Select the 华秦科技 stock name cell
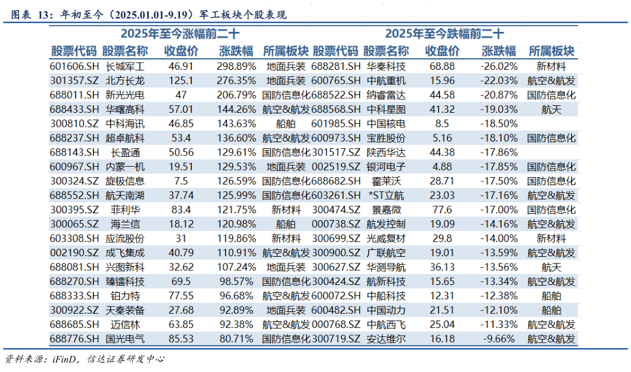Viewport: 631px width, 372px height. (386, 66)
